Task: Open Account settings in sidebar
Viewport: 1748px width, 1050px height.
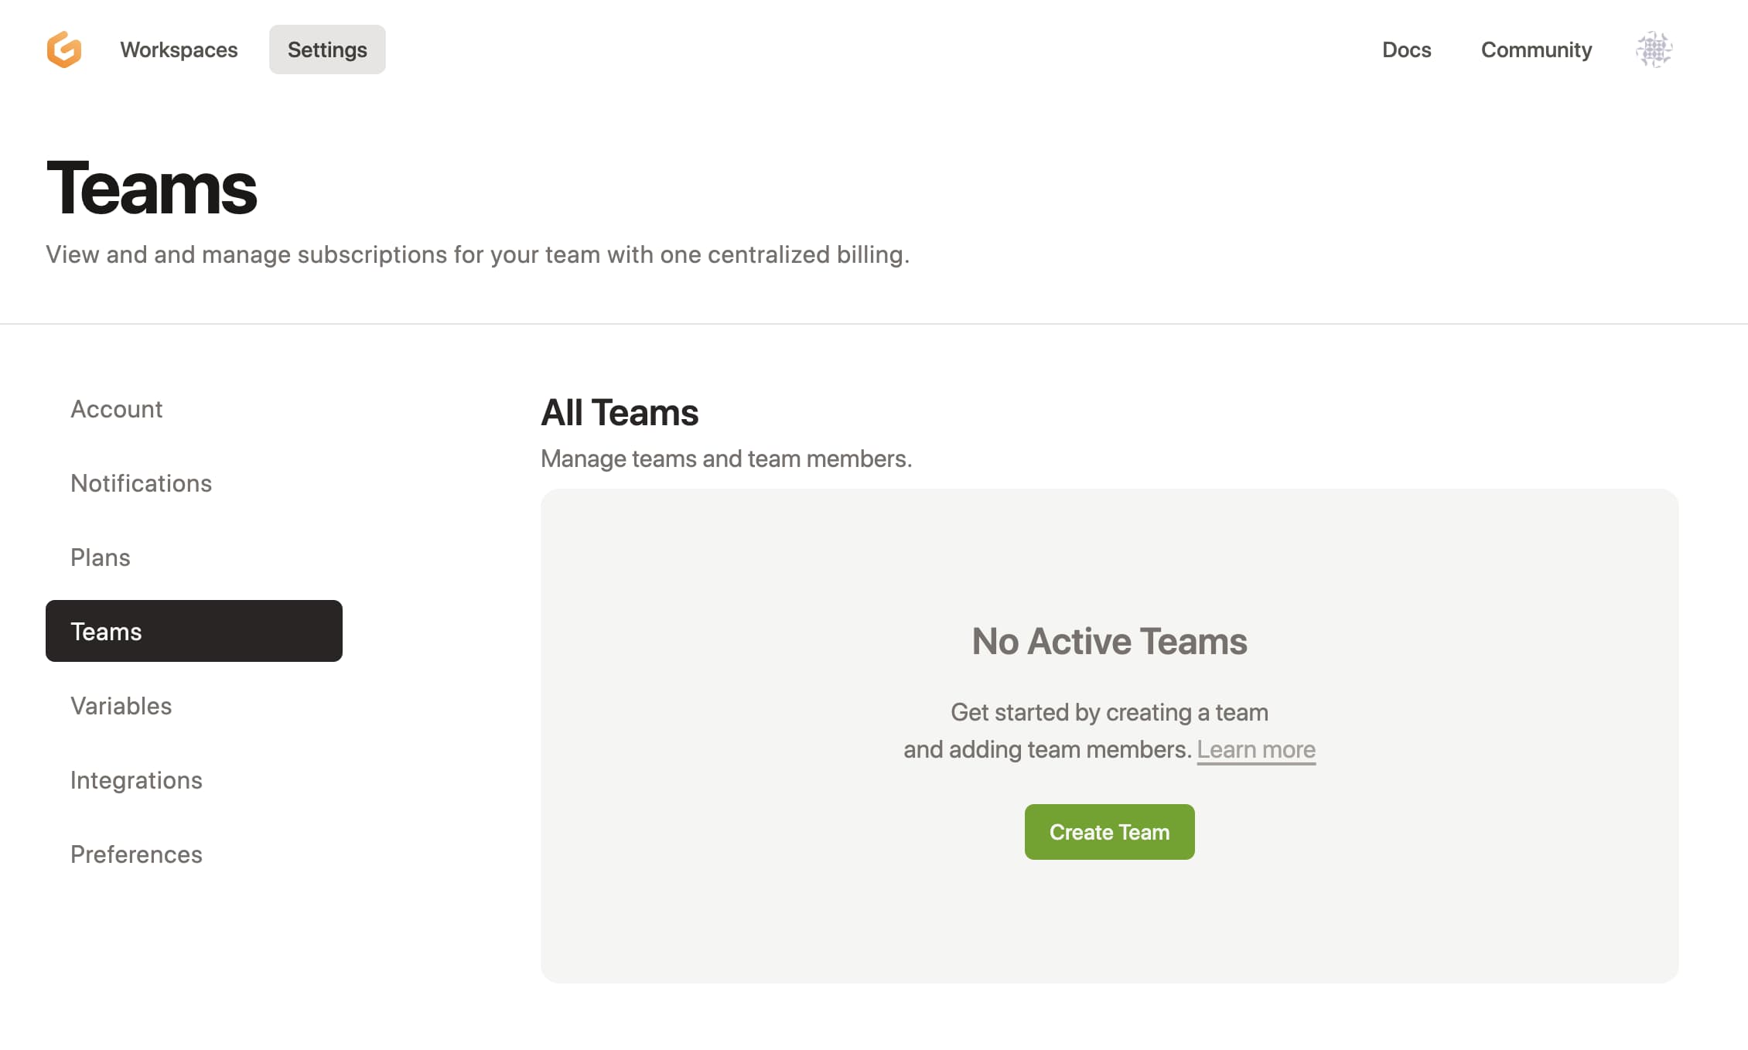Action: click(x=193, y=409)
